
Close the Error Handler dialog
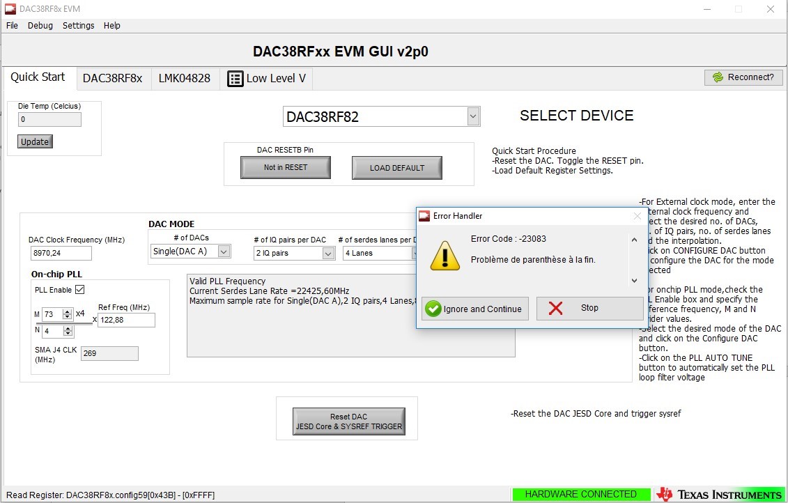(638, 216)
